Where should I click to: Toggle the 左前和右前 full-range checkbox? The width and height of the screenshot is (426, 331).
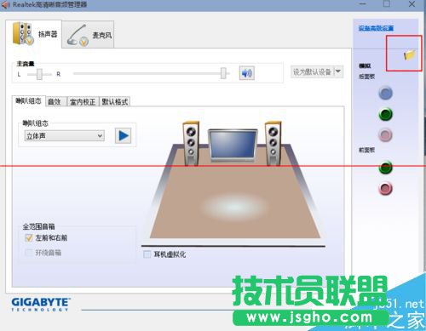tap(29, 237)
